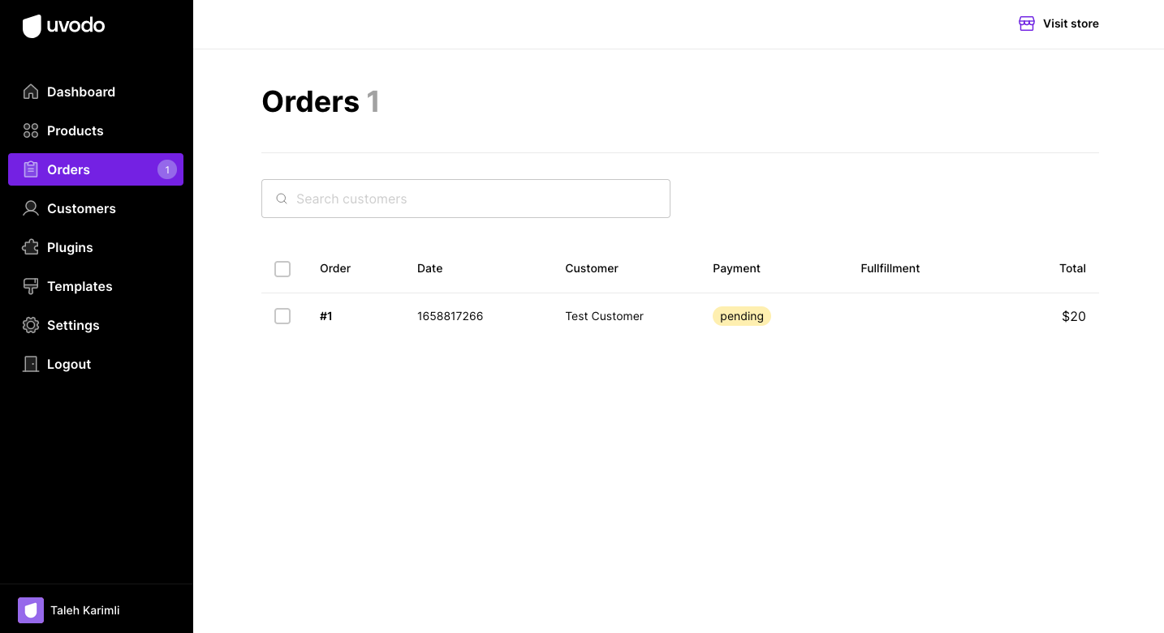Tick the select-all checkbox in header
Image resolution: width=1164 pixels, height=633 pixels.
click(x=282, y=269)
